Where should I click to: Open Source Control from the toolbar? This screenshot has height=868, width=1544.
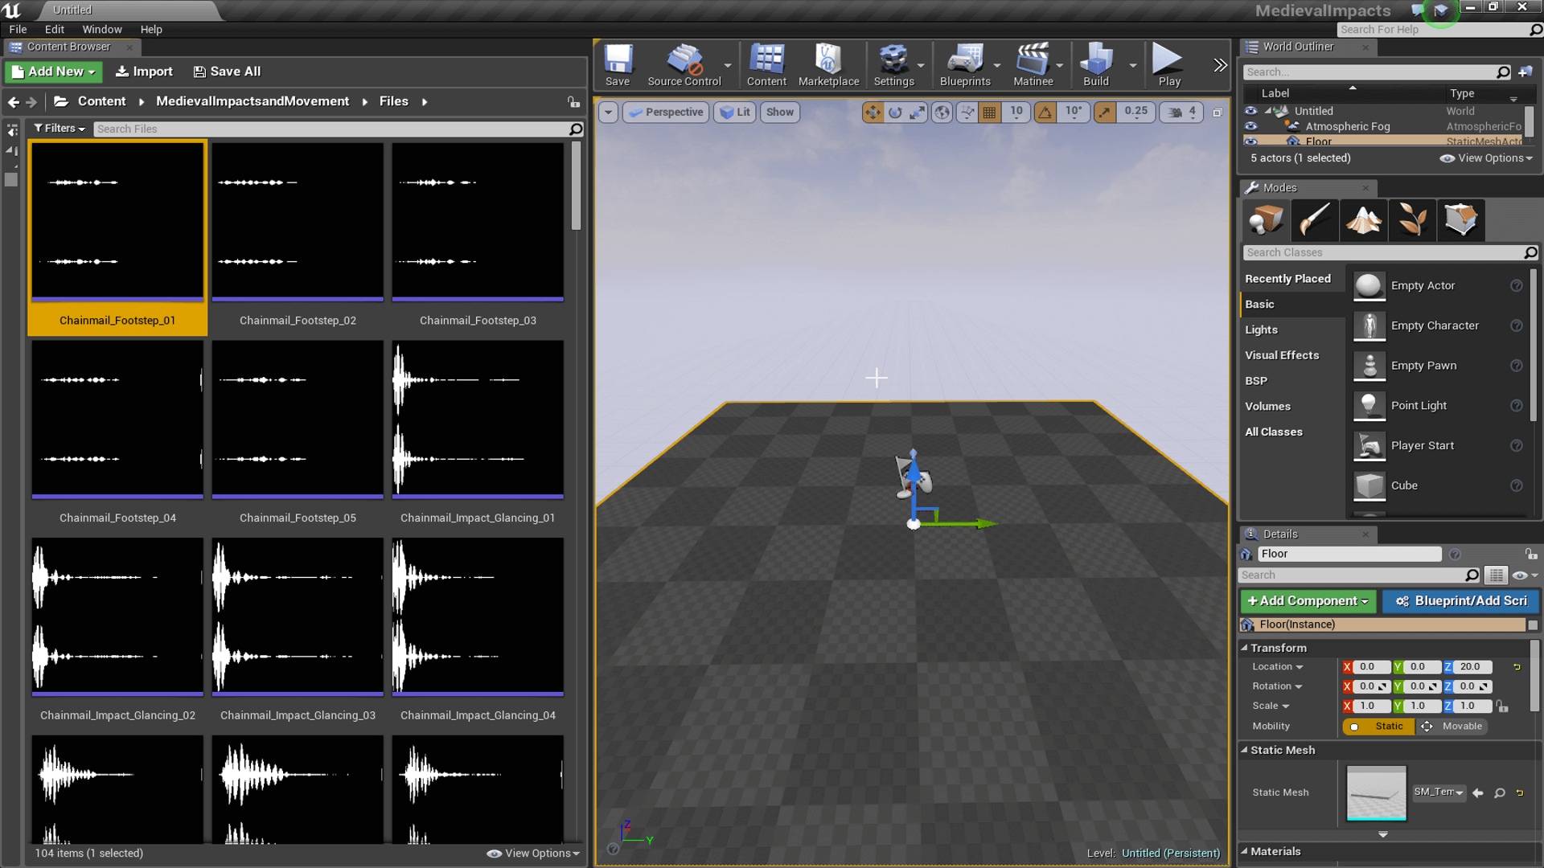click(684, 65)
